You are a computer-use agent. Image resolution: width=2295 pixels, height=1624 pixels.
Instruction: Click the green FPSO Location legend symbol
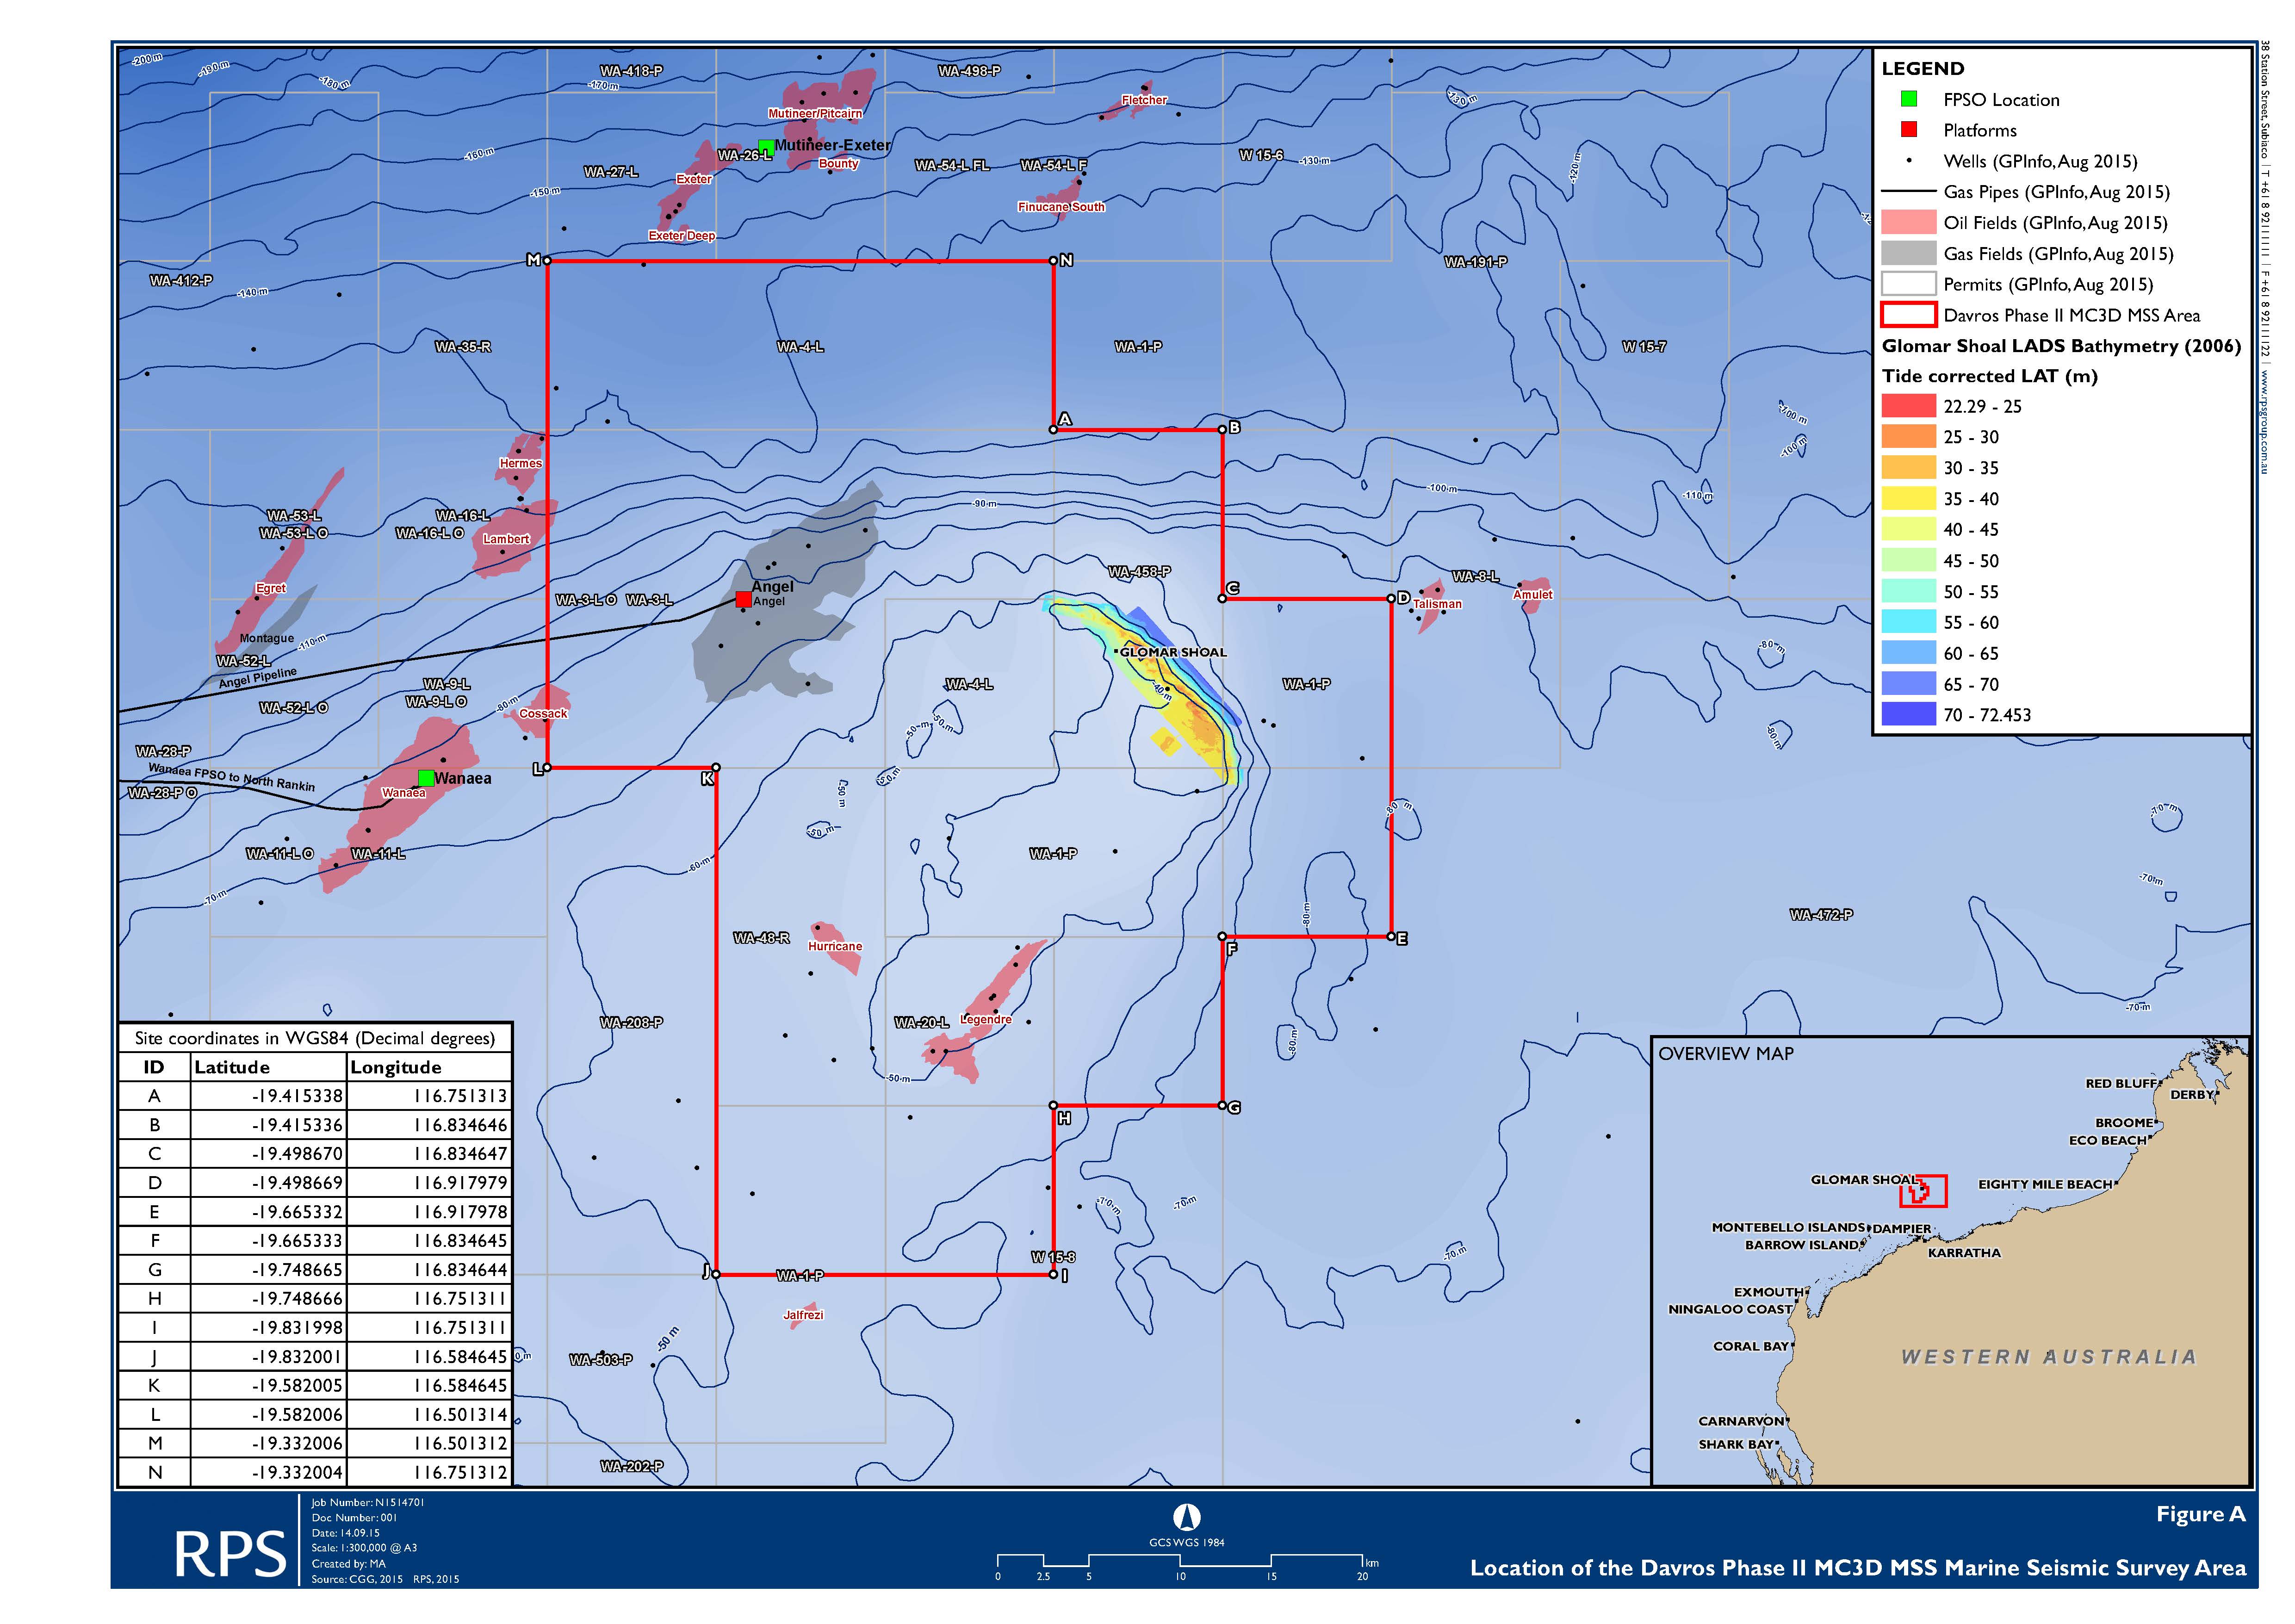1909,99
